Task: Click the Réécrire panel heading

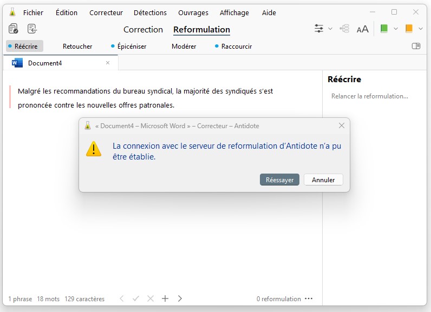Action: pos(344,79)
